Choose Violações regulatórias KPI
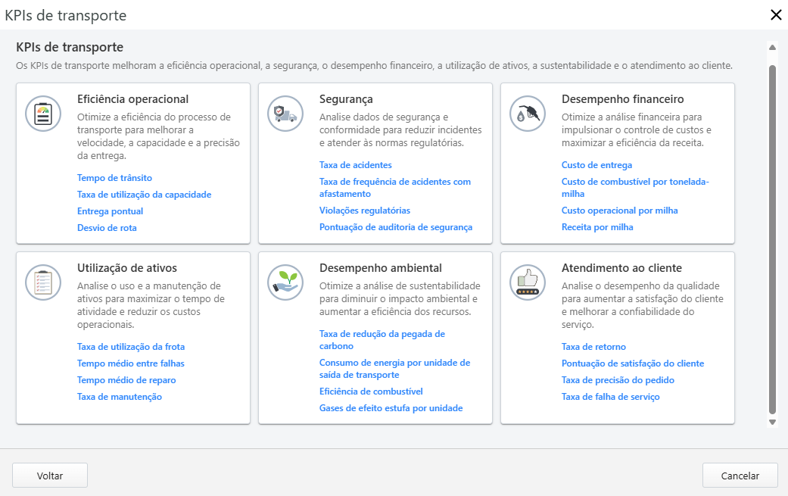Image resolution: width=788 pixels, height=496 pixels. (364, 211)
